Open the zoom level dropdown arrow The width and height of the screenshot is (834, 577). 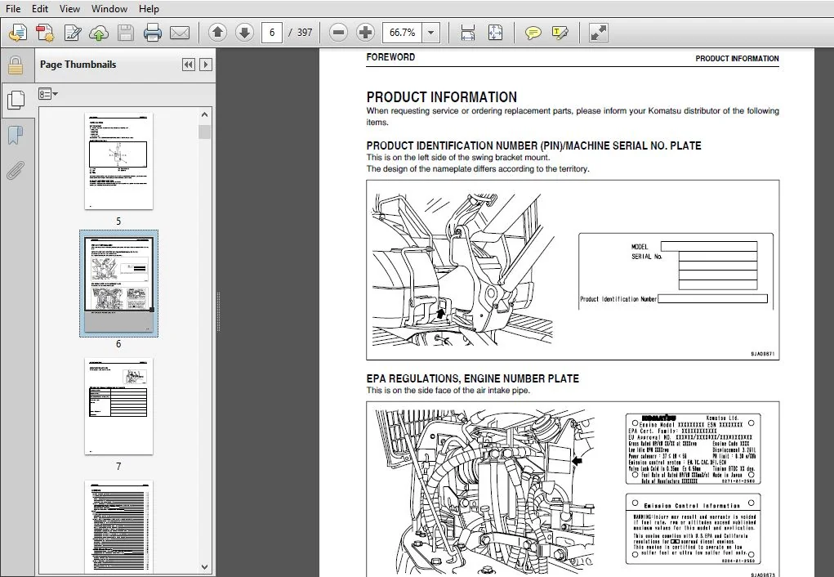point(430,33)
